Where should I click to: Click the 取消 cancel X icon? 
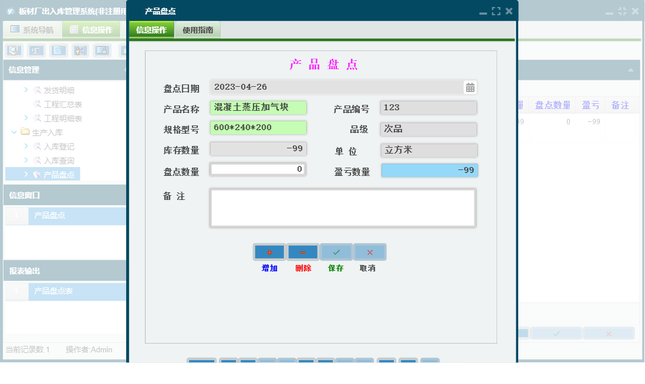pyautogui.click(x=370, y=252)
